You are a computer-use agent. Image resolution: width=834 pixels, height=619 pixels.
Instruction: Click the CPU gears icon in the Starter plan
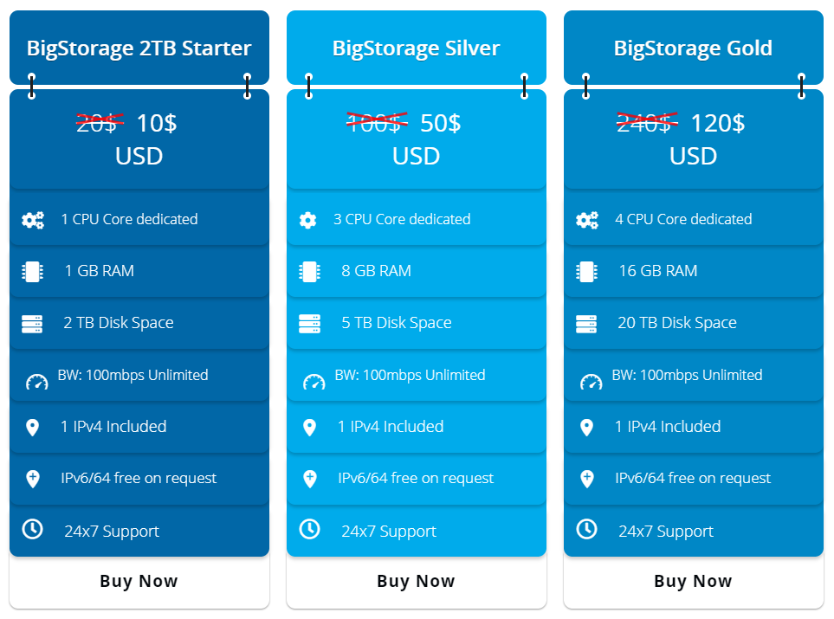tap(33, 220)
